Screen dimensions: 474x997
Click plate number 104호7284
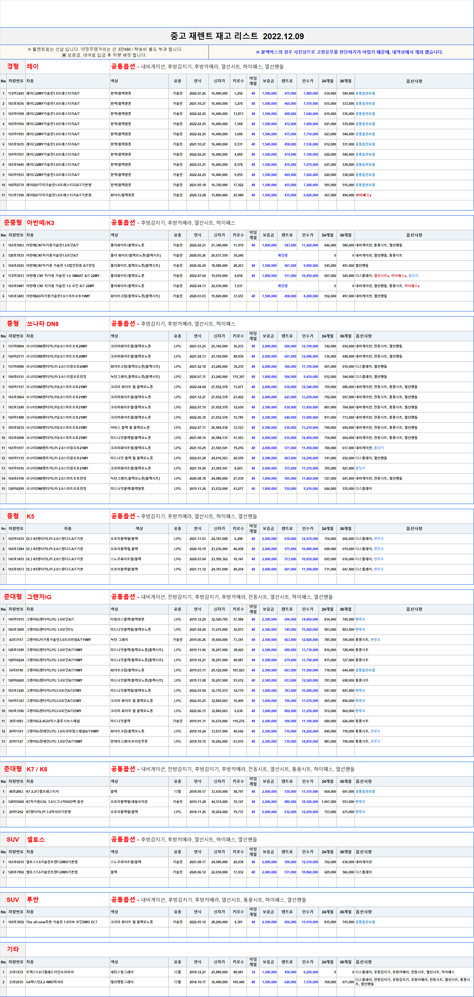coord(16,549)
